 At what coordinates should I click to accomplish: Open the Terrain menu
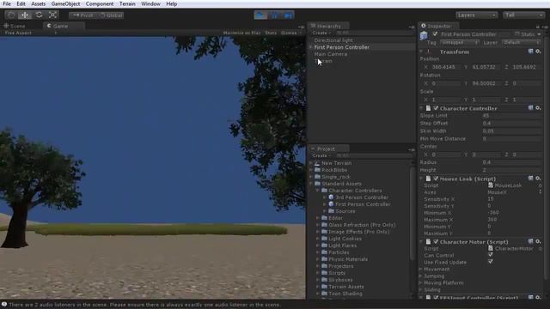[127, 3]
